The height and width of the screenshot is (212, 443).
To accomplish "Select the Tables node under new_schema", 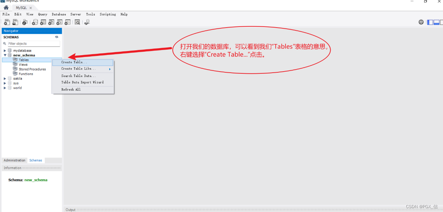I will (24, 60).
